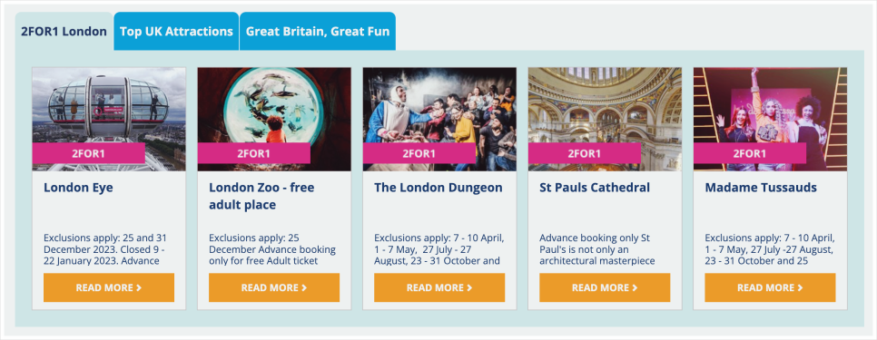Select the Great Britain, Great Fun tab
This screenshot has height=340, width=877.
tap(318, 31)
